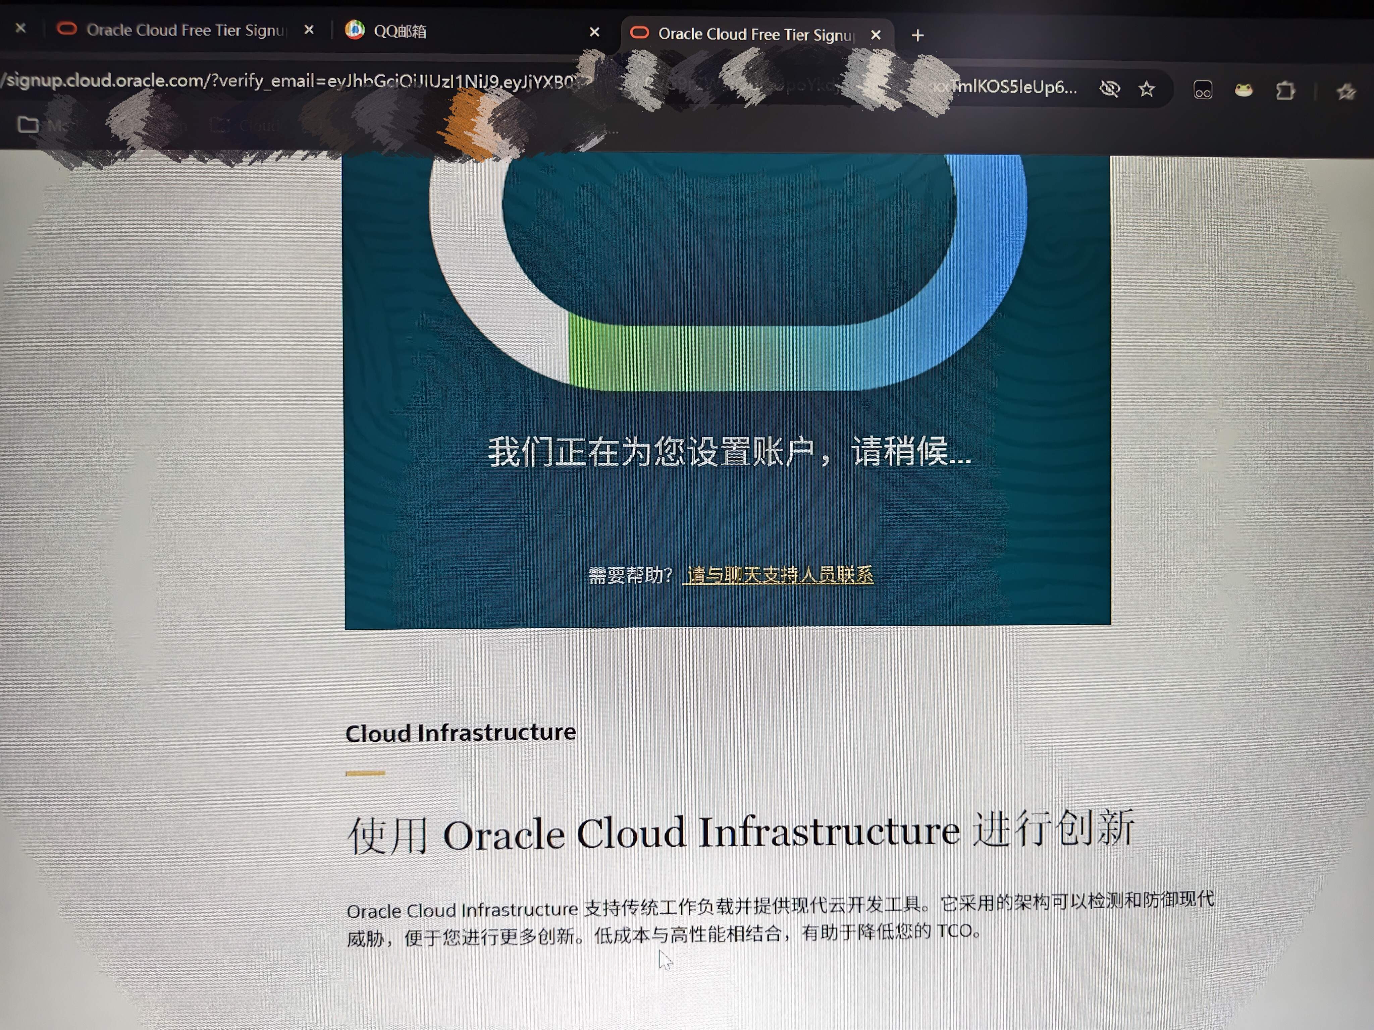Bookmark this page with the star icon
Screen dimensions: 1374x1030
pos(1147,89)
